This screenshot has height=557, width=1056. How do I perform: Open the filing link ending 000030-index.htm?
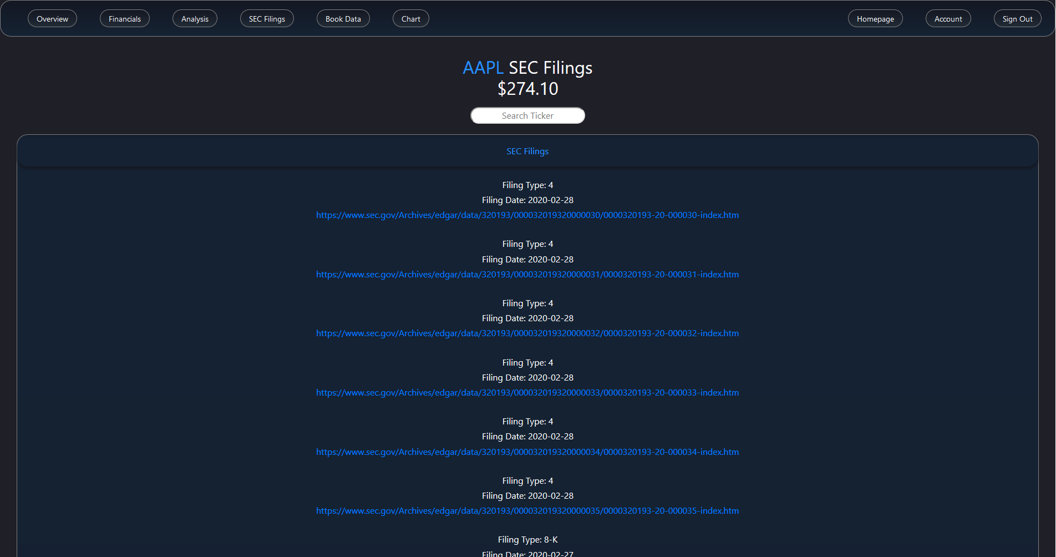[527, 215]
